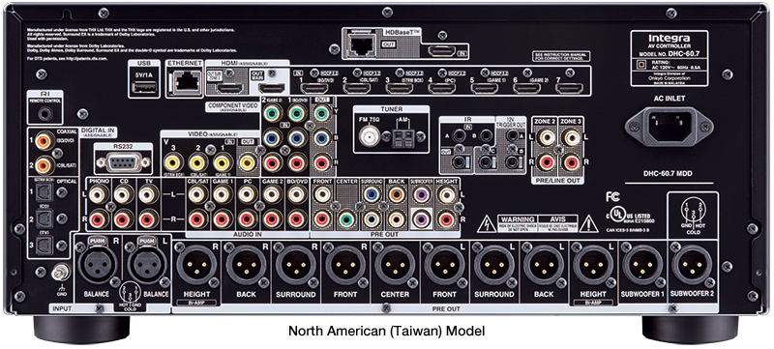Select the HDMI OUT SUB ZONE 2 port

coord(230,89)
